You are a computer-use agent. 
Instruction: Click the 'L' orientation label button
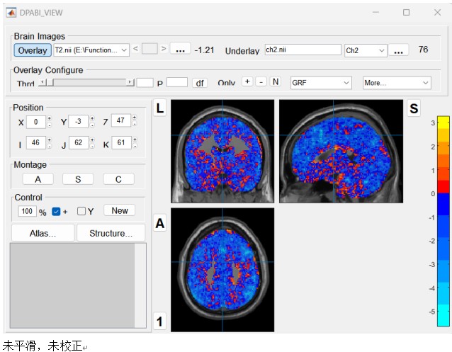pyautogui.click(x=160, y=108)
